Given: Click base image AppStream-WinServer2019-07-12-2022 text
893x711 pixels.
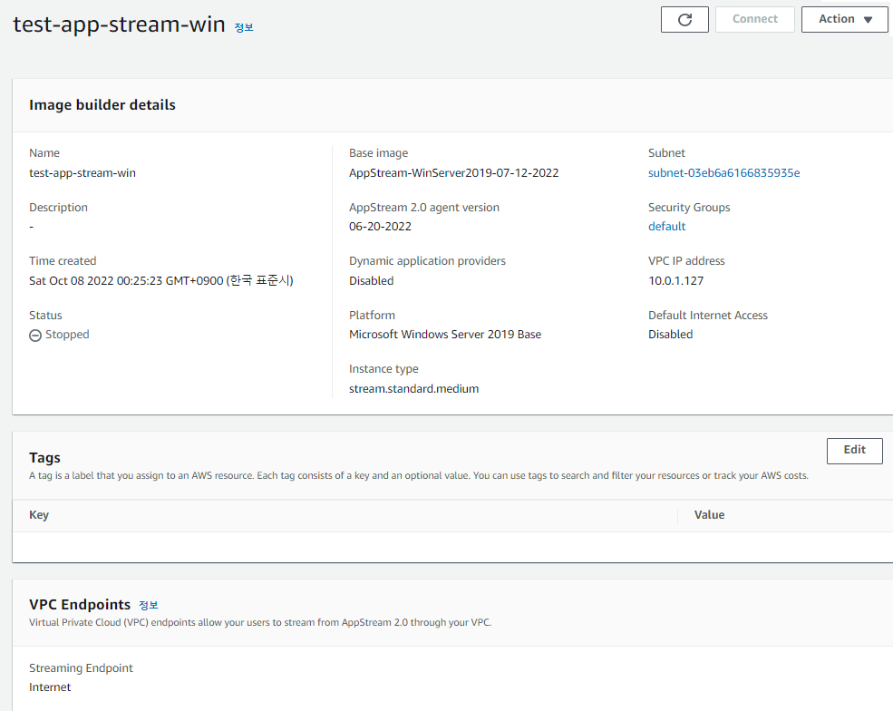Looking at the screenshot, I should point(453,172).
